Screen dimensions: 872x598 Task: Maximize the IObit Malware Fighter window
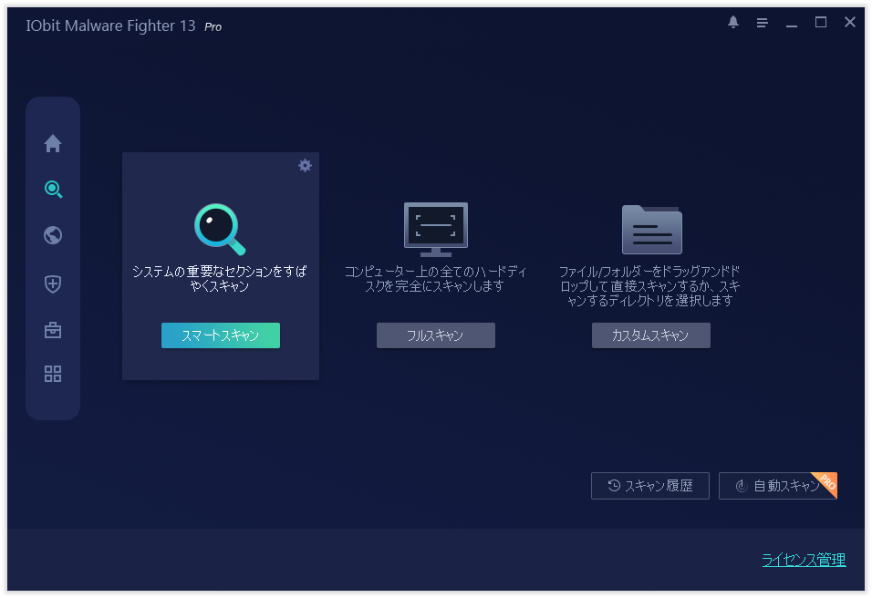821,23
